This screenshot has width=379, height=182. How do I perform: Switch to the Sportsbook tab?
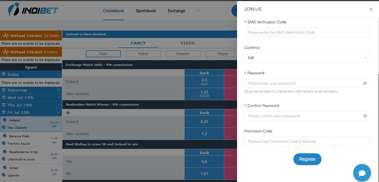146,11
